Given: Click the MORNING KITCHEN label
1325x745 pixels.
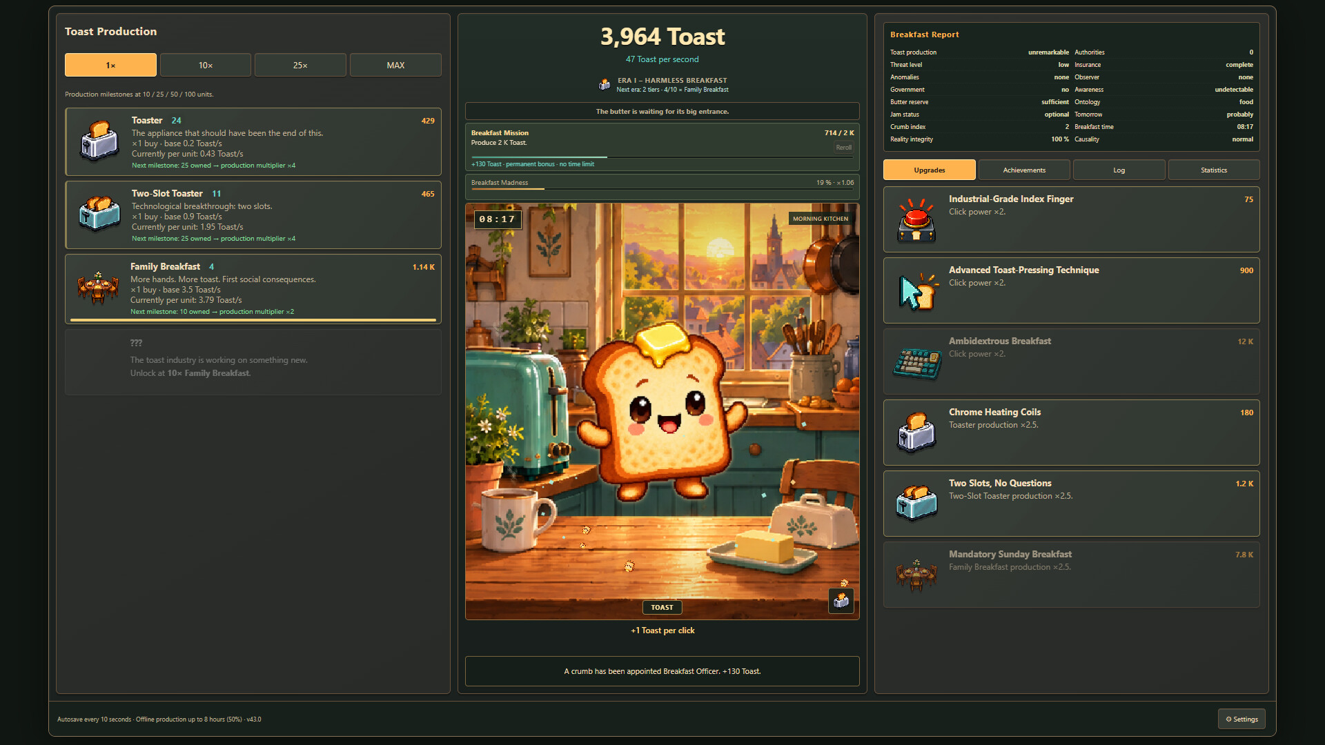Looking at the screenshot, I should coord(821,219).
